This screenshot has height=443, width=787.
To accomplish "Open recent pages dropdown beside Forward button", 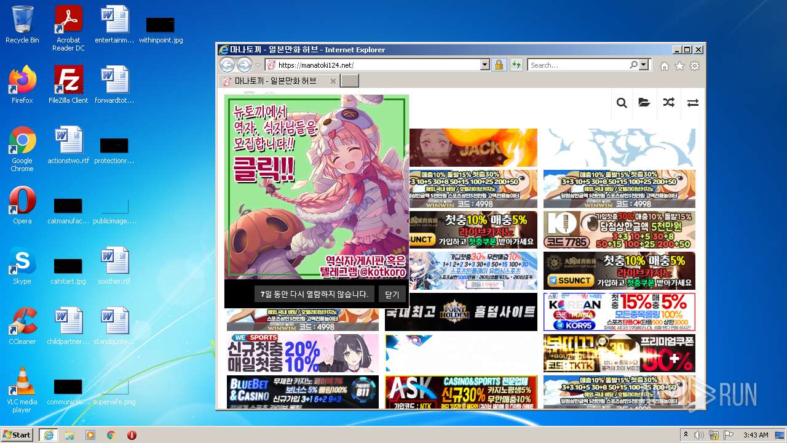I will click(x=258, y=65).
